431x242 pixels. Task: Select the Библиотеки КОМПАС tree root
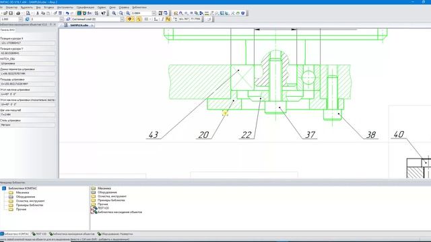[x=22, y=188]
